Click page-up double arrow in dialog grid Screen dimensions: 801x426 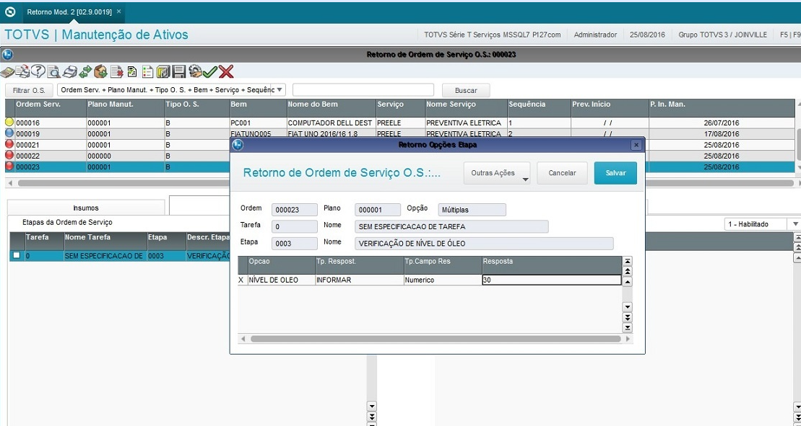click(x=628, y=272)
